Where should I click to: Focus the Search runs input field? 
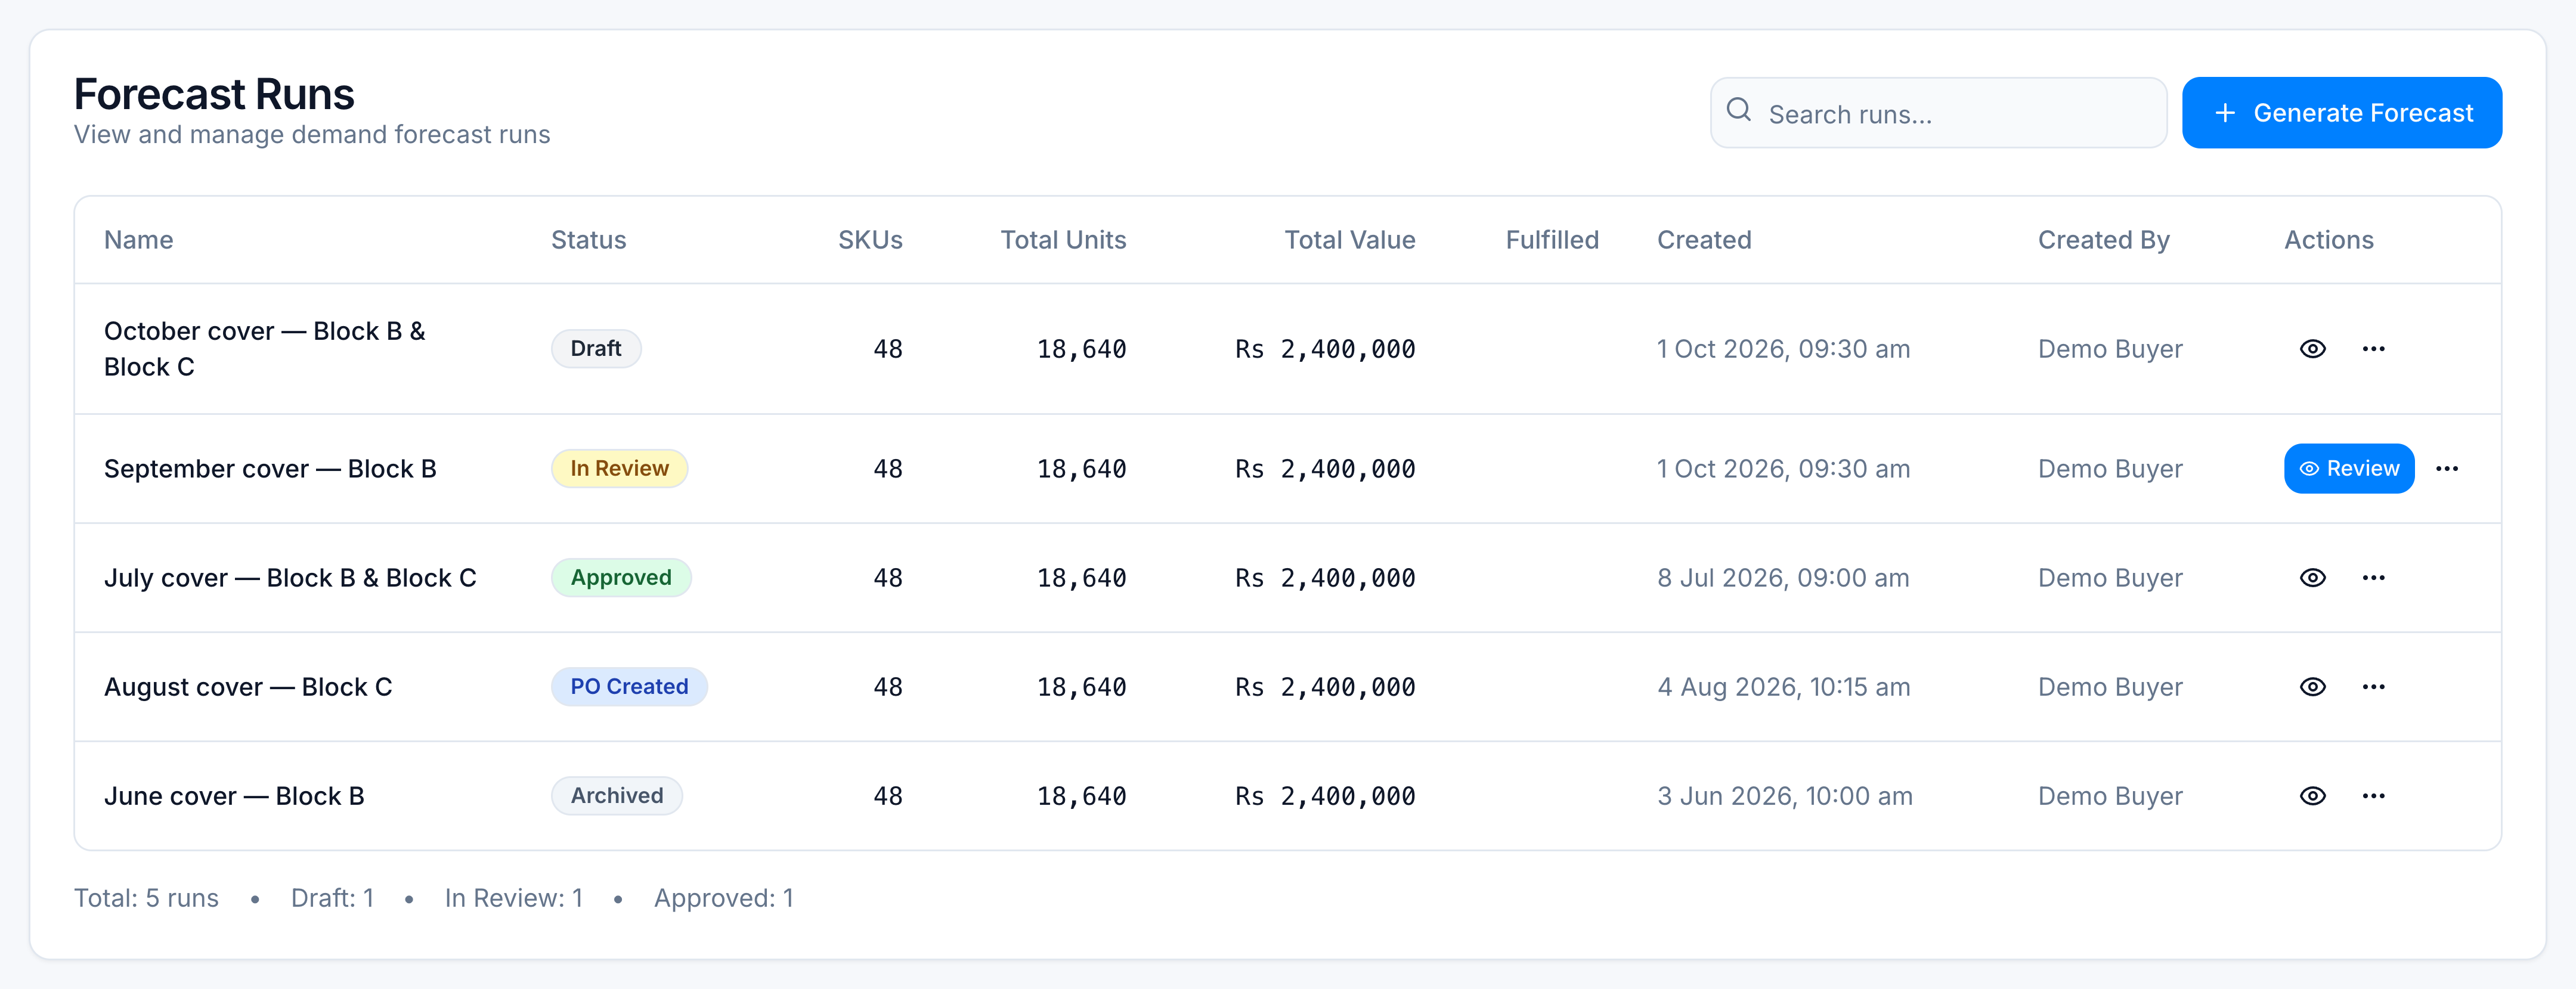pos(1938,113)
